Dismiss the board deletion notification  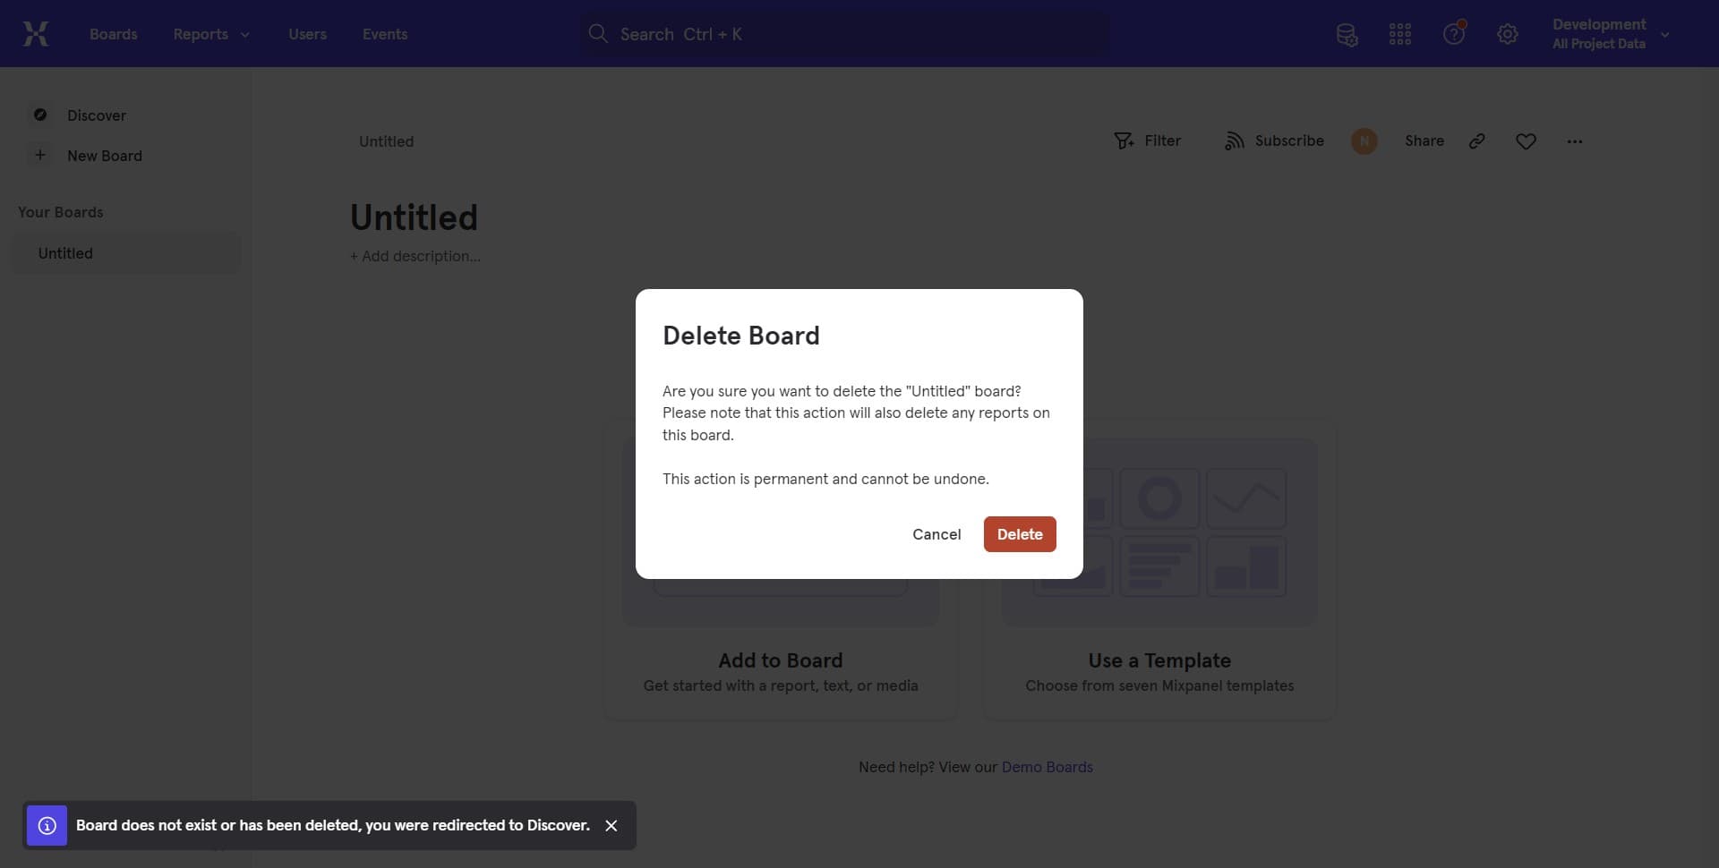pyautogui.click(x=611, y=825)
